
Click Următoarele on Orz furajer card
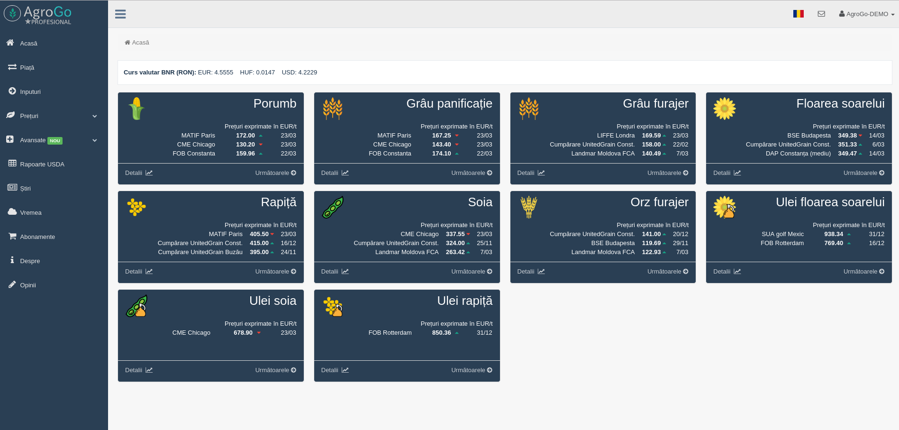click(x=667, y=272)
